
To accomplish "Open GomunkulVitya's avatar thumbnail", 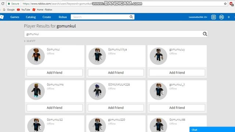I will [97, 56].
